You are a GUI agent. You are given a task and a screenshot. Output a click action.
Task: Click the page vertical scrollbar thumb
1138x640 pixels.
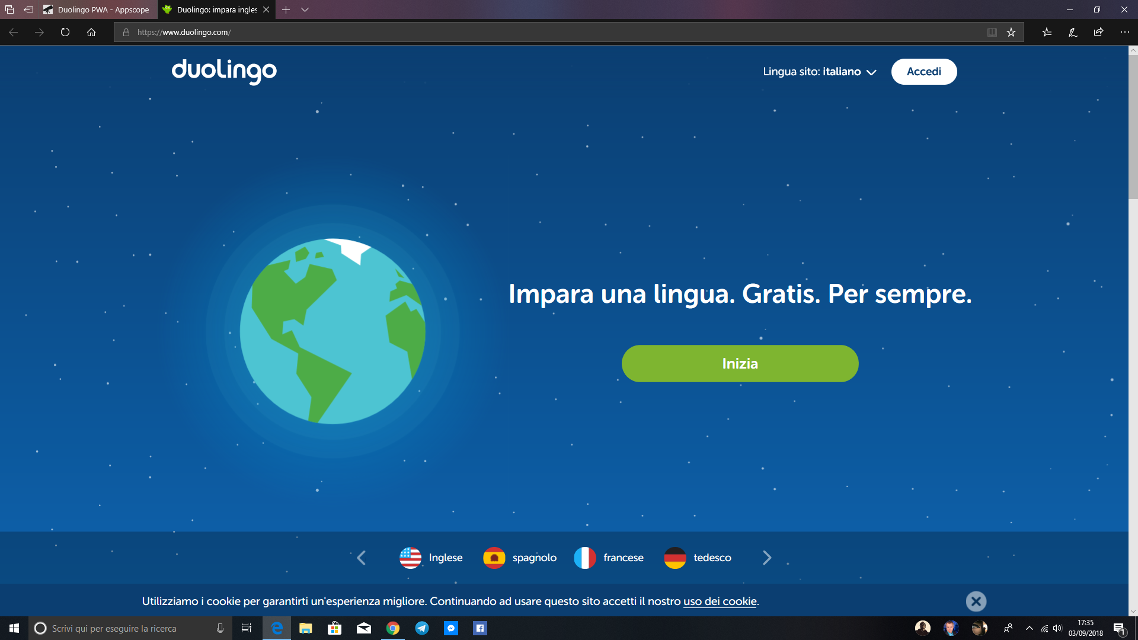(x=1133, y=127)
